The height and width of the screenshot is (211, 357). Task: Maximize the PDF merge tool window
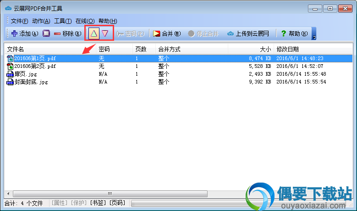point(330,9)
